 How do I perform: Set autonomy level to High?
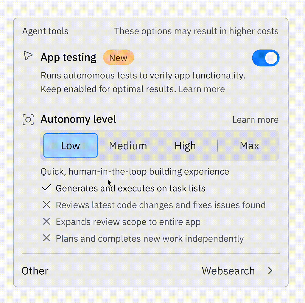click(185, 146)
